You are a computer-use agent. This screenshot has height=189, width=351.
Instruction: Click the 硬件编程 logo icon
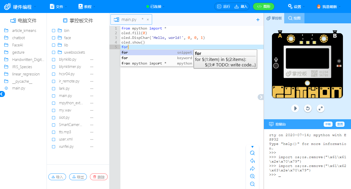point(8,6)
